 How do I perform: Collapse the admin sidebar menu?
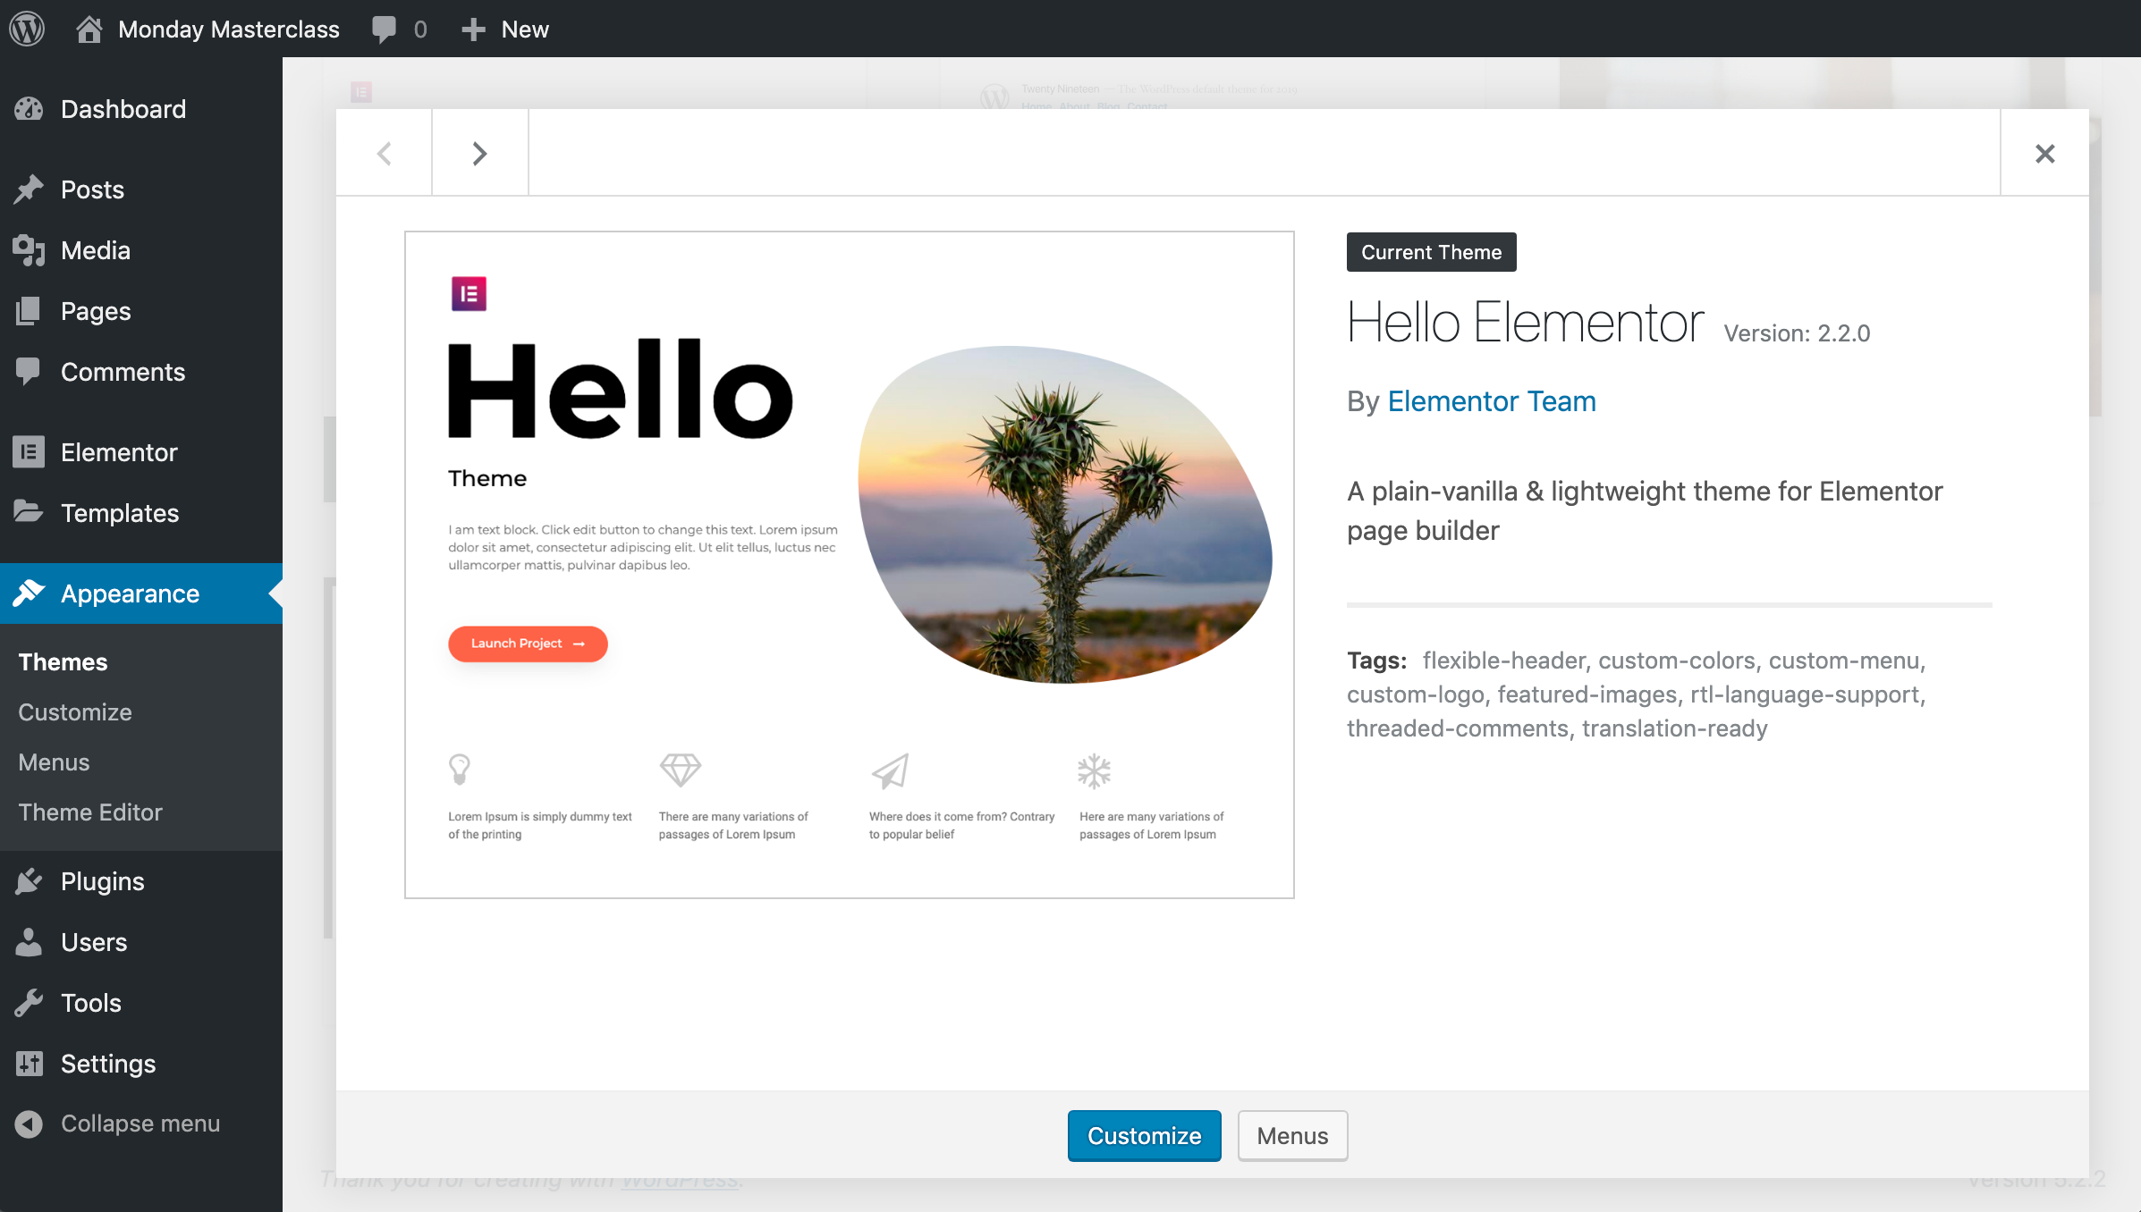coord(140,1124)
